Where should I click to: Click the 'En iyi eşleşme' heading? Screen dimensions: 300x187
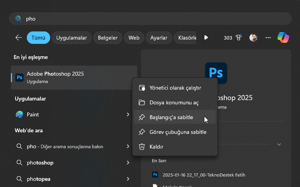pos(31,57)
